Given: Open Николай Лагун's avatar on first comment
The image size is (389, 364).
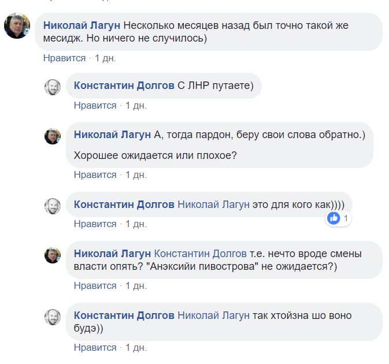Looking at the screenshot, I should point(17,26).
